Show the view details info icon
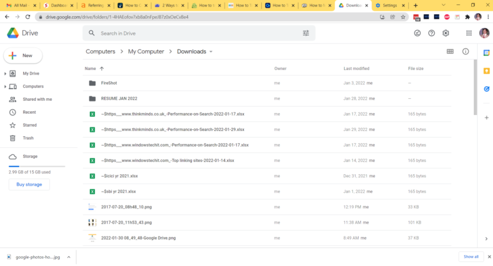The image size is (493, 266). (x=465, y=51)
